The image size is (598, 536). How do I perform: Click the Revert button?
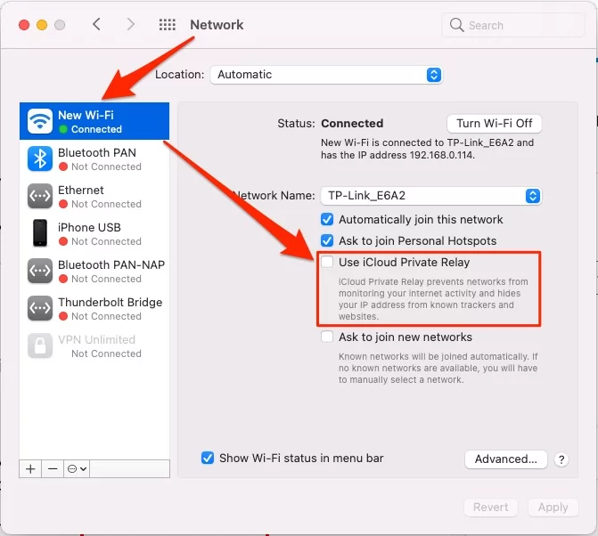(491, 508)
